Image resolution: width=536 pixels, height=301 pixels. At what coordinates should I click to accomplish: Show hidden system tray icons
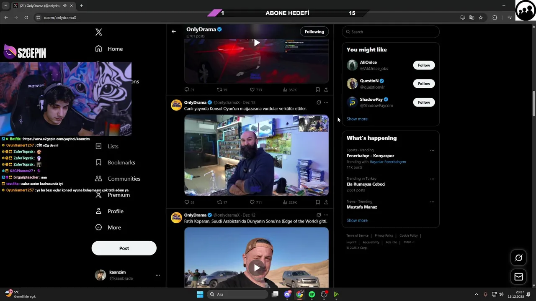click(x=476, y=294)
